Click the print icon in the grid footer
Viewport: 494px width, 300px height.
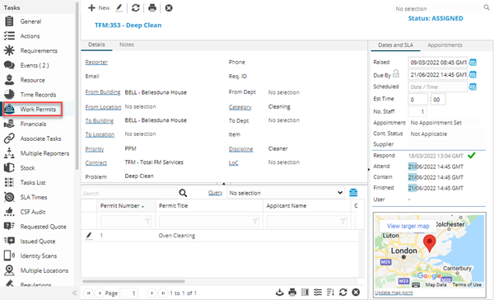click(292, 293)
